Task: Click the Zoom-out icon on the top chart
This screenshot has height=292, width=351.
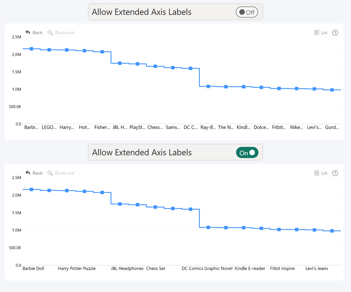Action: pyautogui.click(x=50, y=32)
